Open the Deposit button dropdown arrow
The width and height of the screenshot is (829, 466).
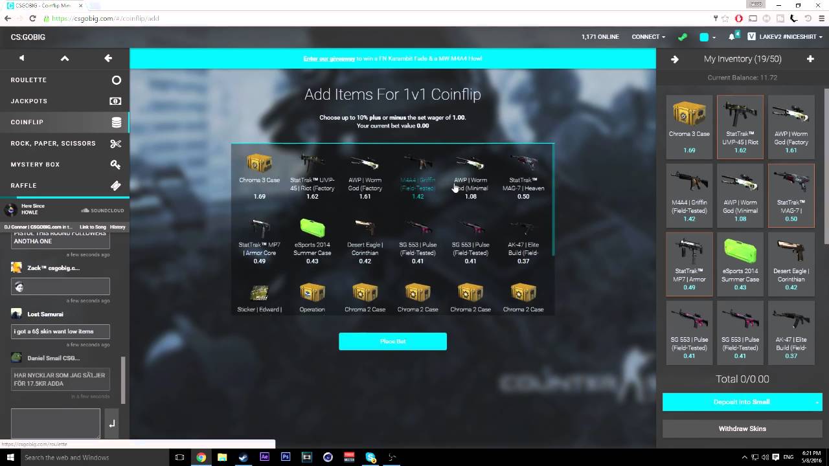pyautogui.click(x=817, y=402)
